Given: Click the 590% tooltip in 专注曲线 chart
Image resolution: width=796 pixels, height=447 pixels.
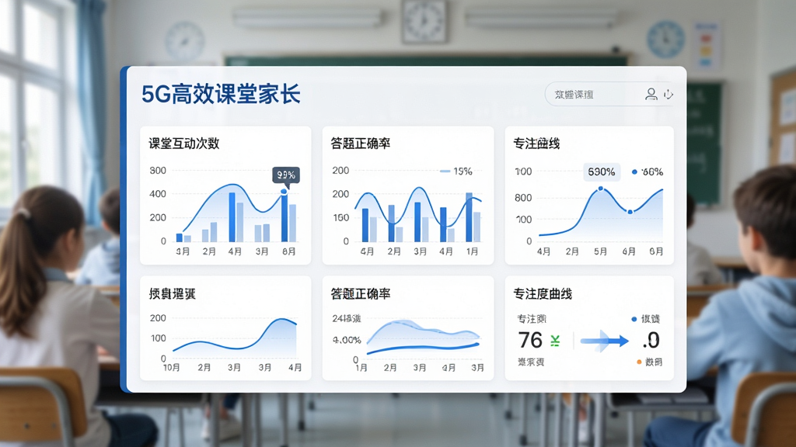Looking at the screenshot, I should [x=602, y=172].
